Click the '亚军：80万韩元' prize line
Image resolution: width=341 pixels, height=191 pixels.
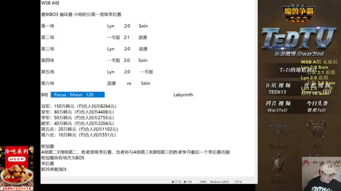coord(78,112)
